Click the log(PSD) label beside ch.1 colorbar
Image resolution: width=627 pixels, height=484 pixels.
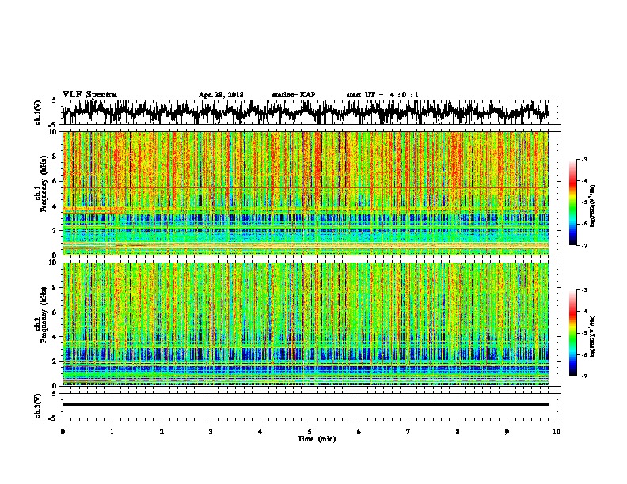tap(593, 206)
